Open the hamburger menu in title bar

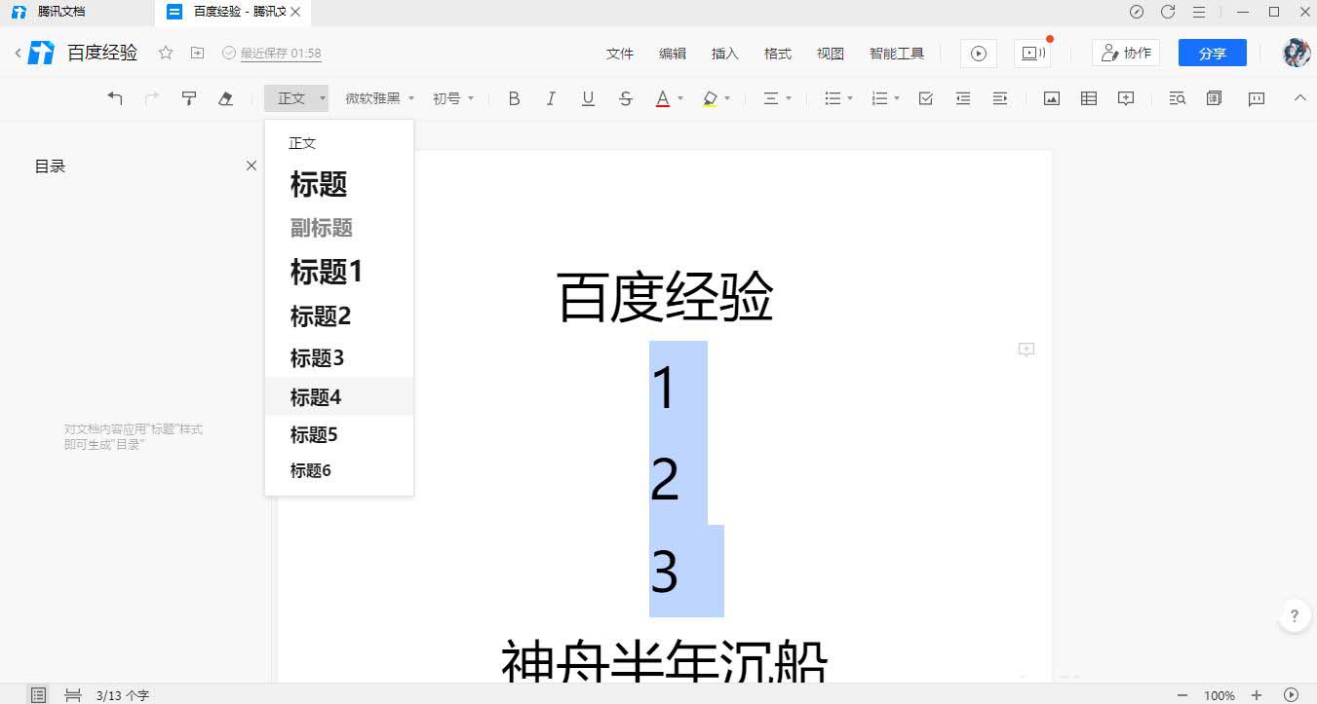coord(1199,12)
